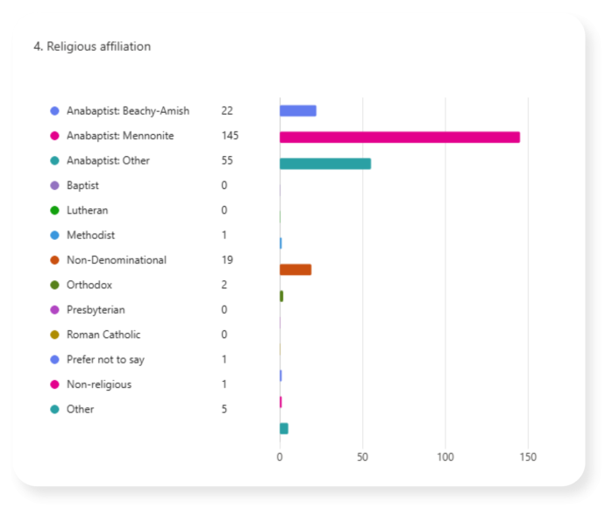Click the Methodist legend label

tap(90, 236)
